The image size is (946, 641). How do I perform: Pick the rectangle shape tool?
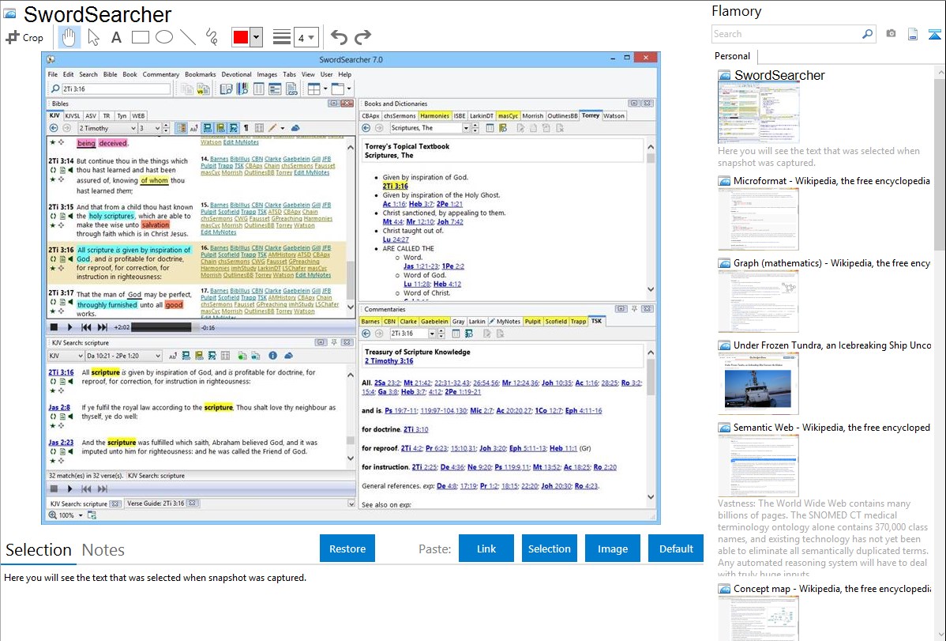pyautogui.click(x=140, y=37)
